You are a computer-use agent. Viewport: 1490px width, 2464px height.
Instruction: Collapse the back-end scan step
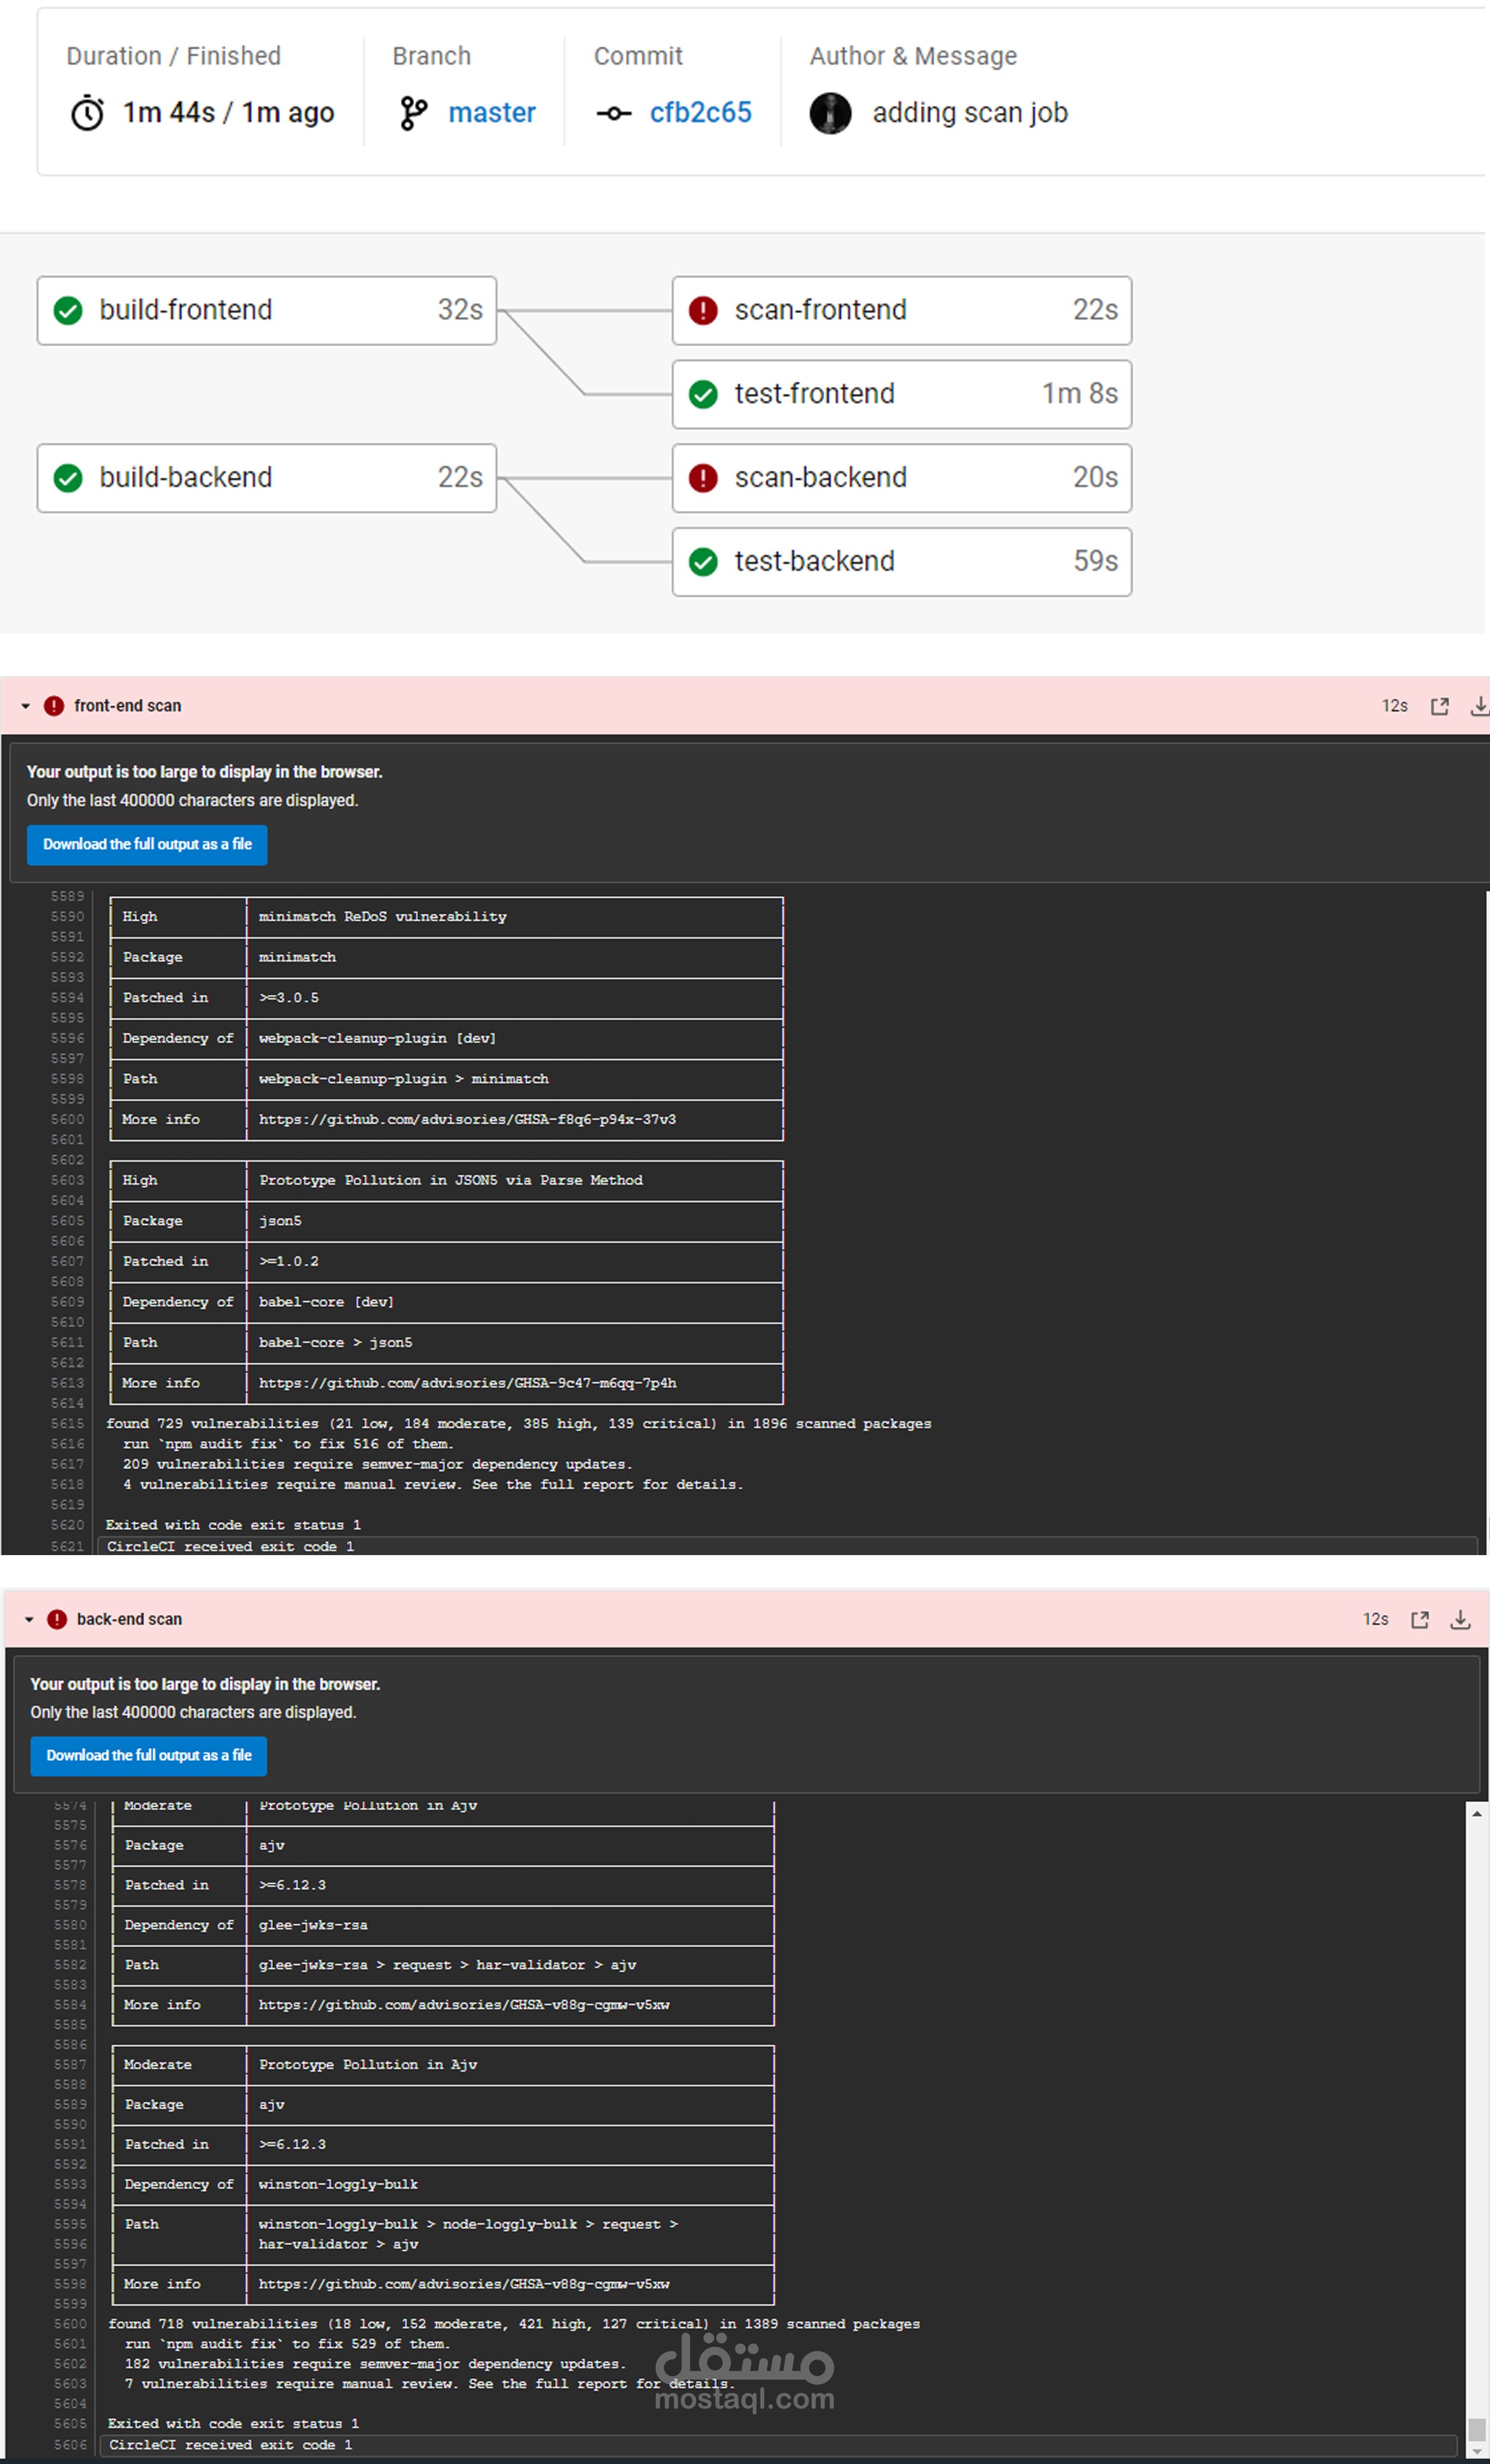tap(29, 1619)
